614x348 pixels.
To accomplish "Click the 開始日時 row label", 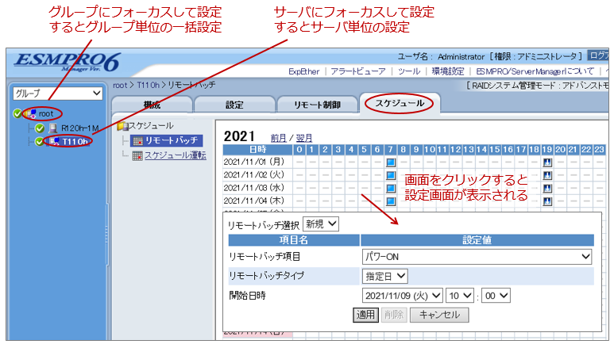I will pyautogui.click(x=247, y=296).
